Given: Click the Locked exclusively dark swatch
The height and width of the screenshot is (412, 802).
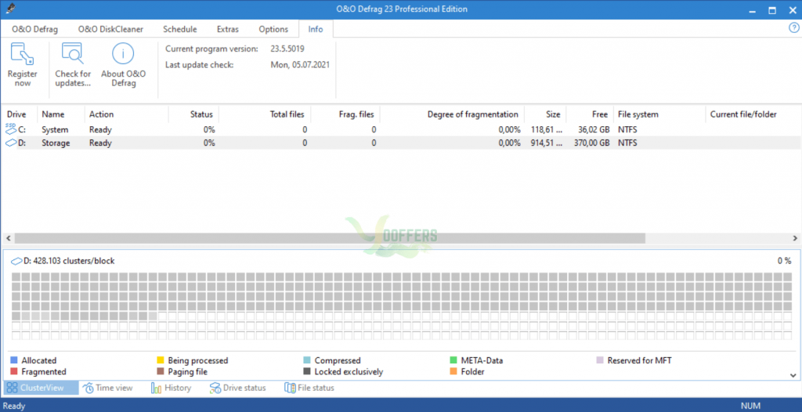Looking at the screenshot, I should [307, 371].
